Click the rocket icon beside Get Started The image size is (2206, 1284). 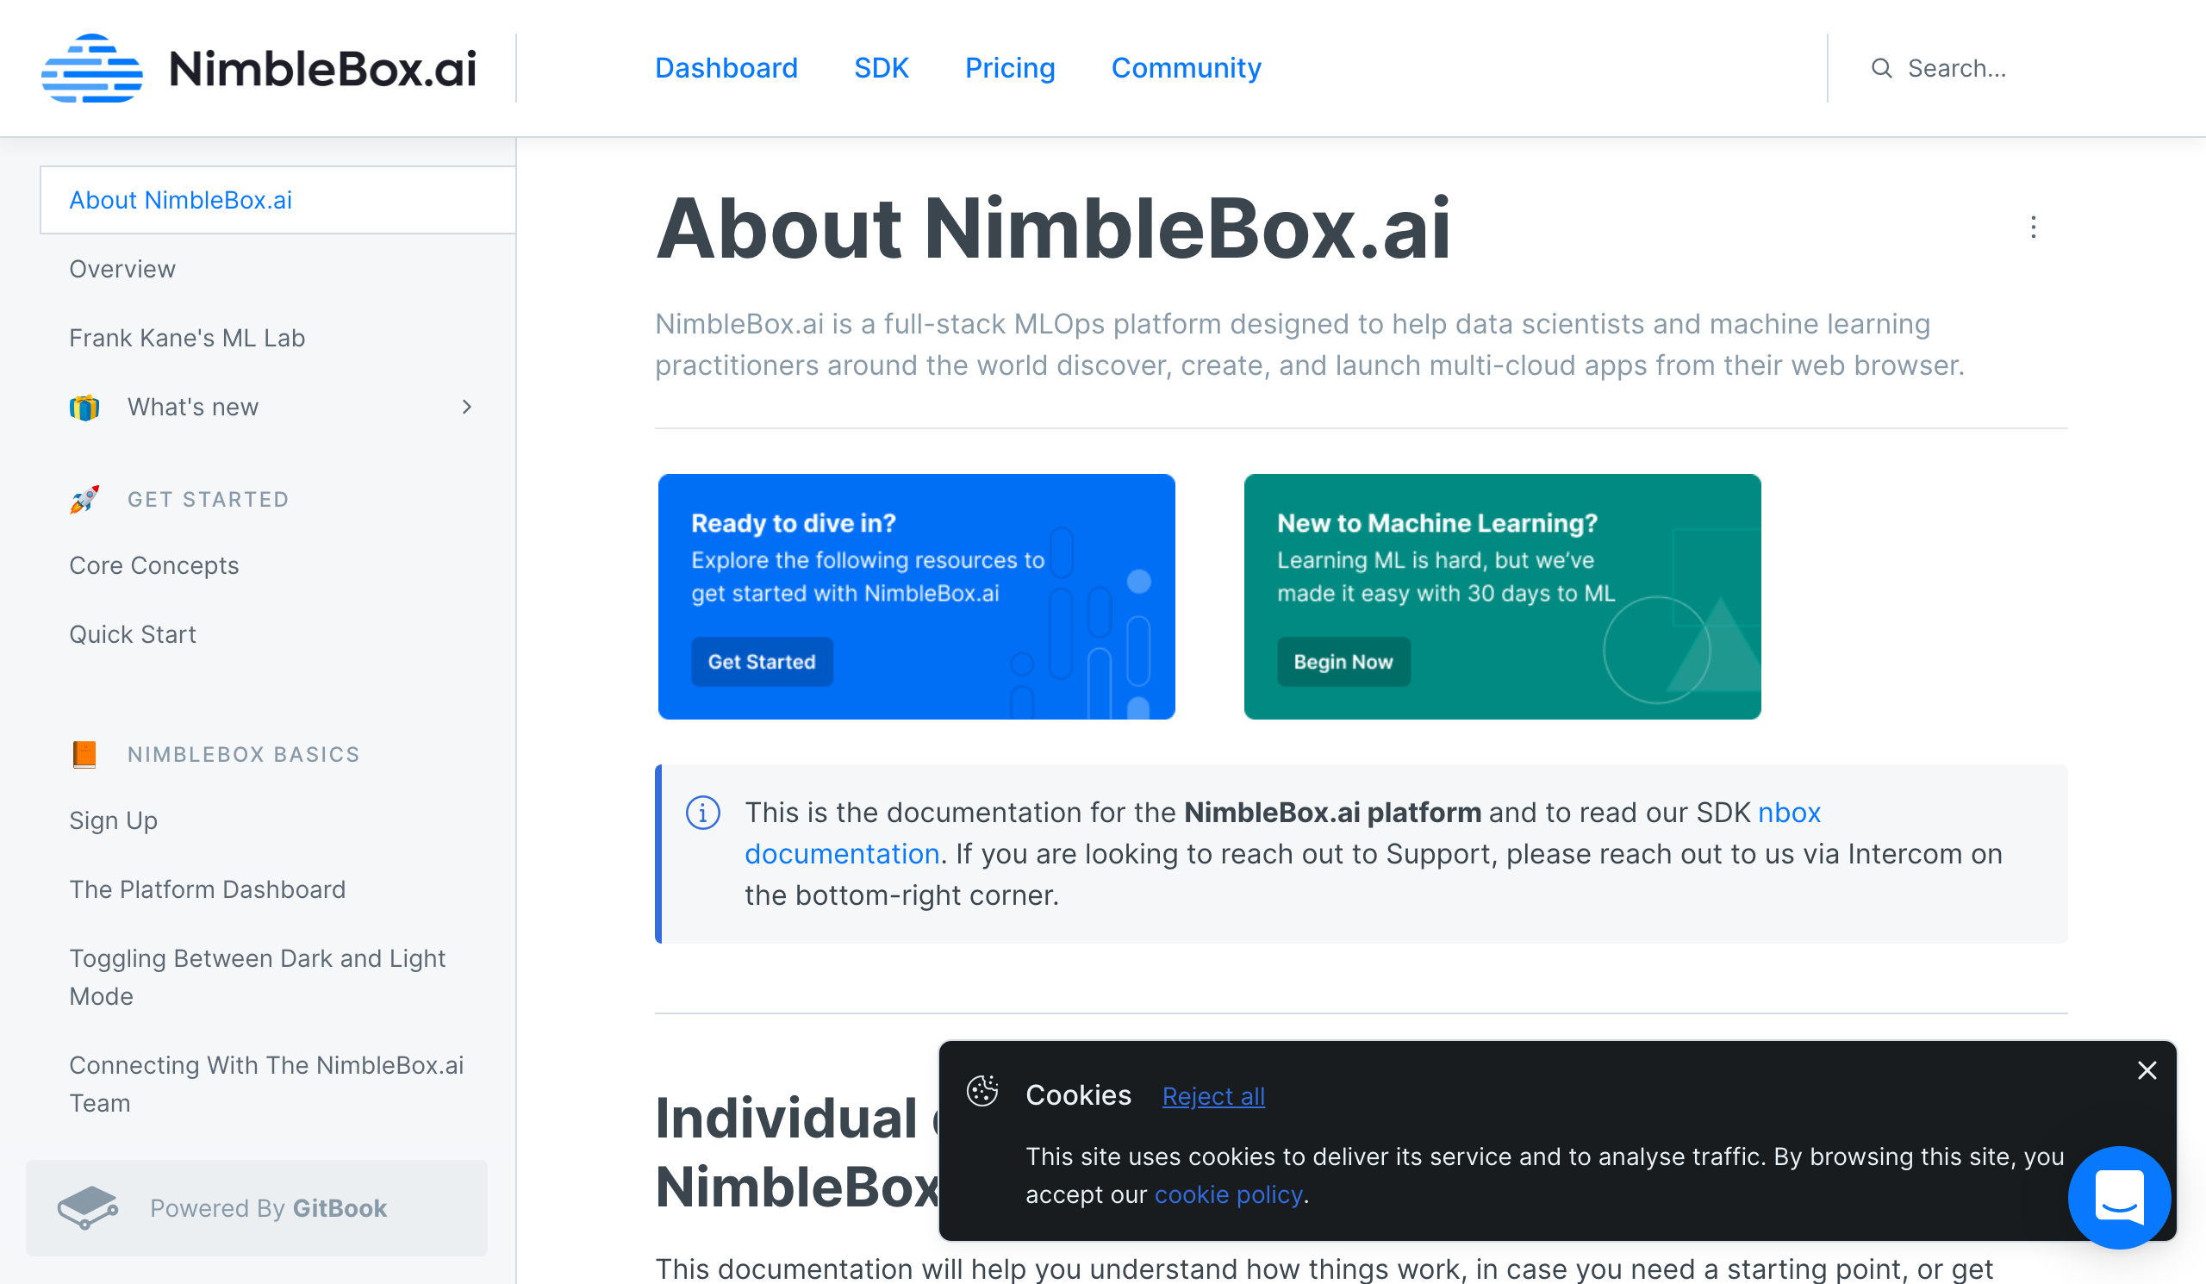85,499
